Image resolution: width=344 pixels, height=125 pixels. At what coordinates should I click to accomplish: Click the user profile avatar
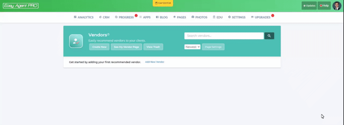coord(337,6)
